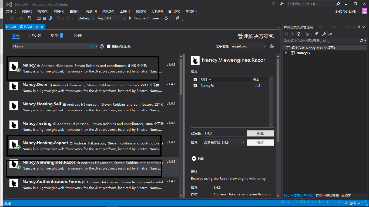
Task: Switch to the Installed (已安装) tab
Action: click(x=35, y=36)
